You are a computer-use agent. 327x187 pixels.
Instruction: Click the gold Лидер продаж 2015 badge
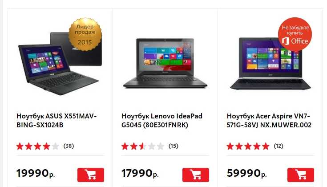(85, 34)
